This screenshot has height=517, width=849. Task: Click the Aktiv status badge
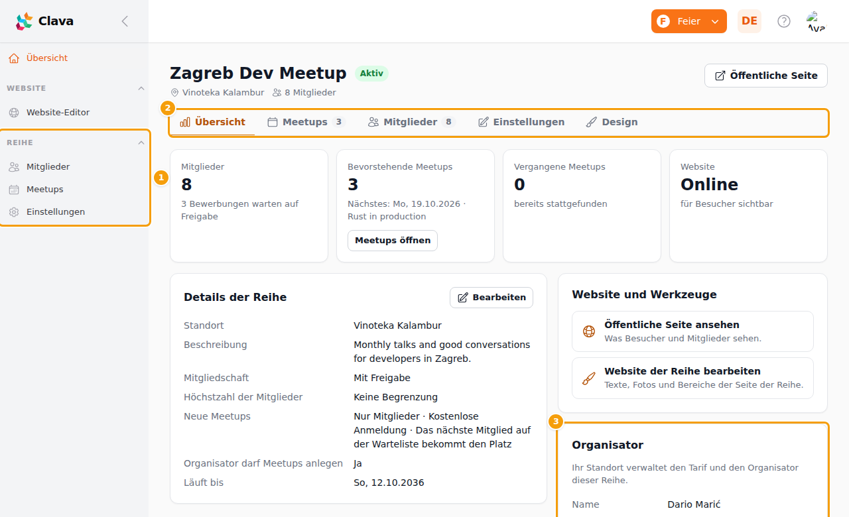pos(371,74)
